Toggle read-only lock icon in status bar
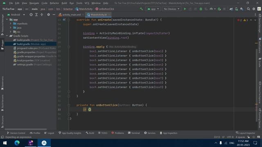 248,137
